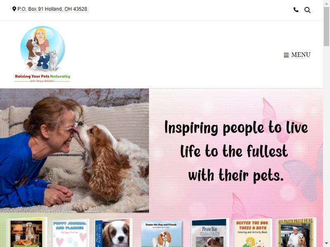Select Dexter the Dog Takes a Bath book
330x247 pixels.
click(252, 233)
